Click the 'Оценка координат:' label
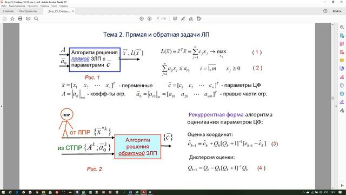346x195 pixels. [210, 134]
